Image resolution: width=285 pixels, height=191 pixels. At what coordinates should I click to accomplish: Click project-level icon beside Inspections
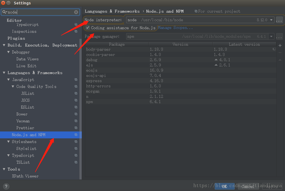pyautogui.click(x=76, y=31)
